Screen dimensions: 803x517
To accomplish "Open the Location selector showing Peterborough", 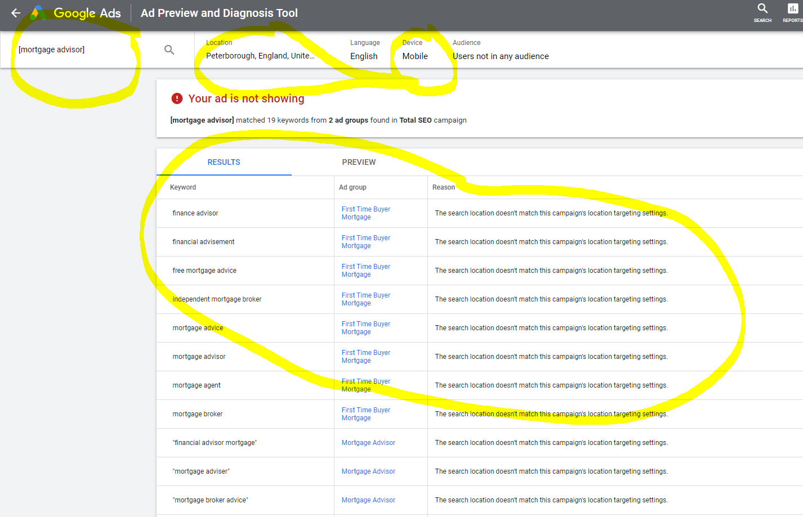I will [x=260, y=50].
